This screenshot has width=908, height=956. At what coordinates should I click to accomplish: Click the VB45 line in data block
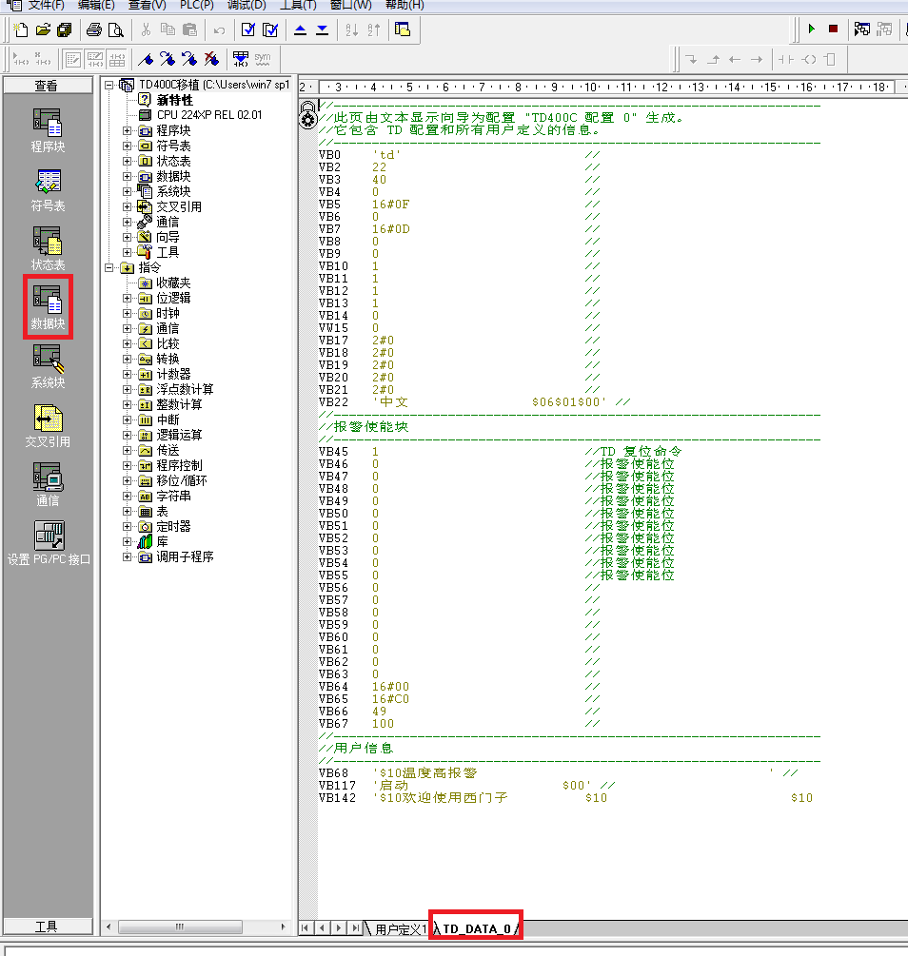pos(501,452)
